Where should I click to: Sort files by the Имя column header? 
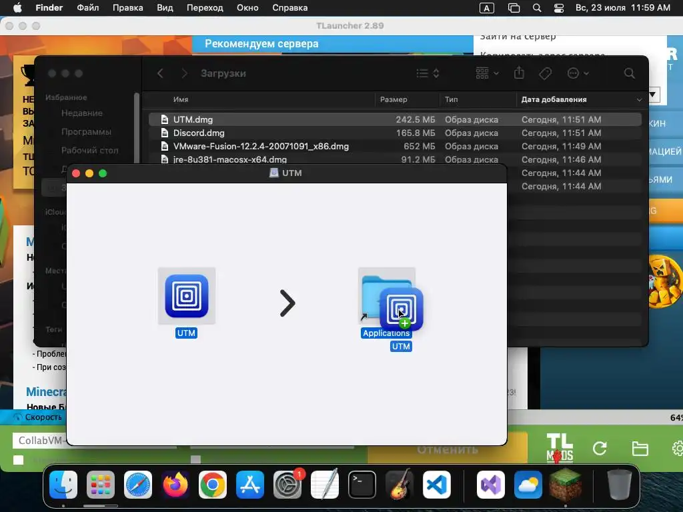181,99
